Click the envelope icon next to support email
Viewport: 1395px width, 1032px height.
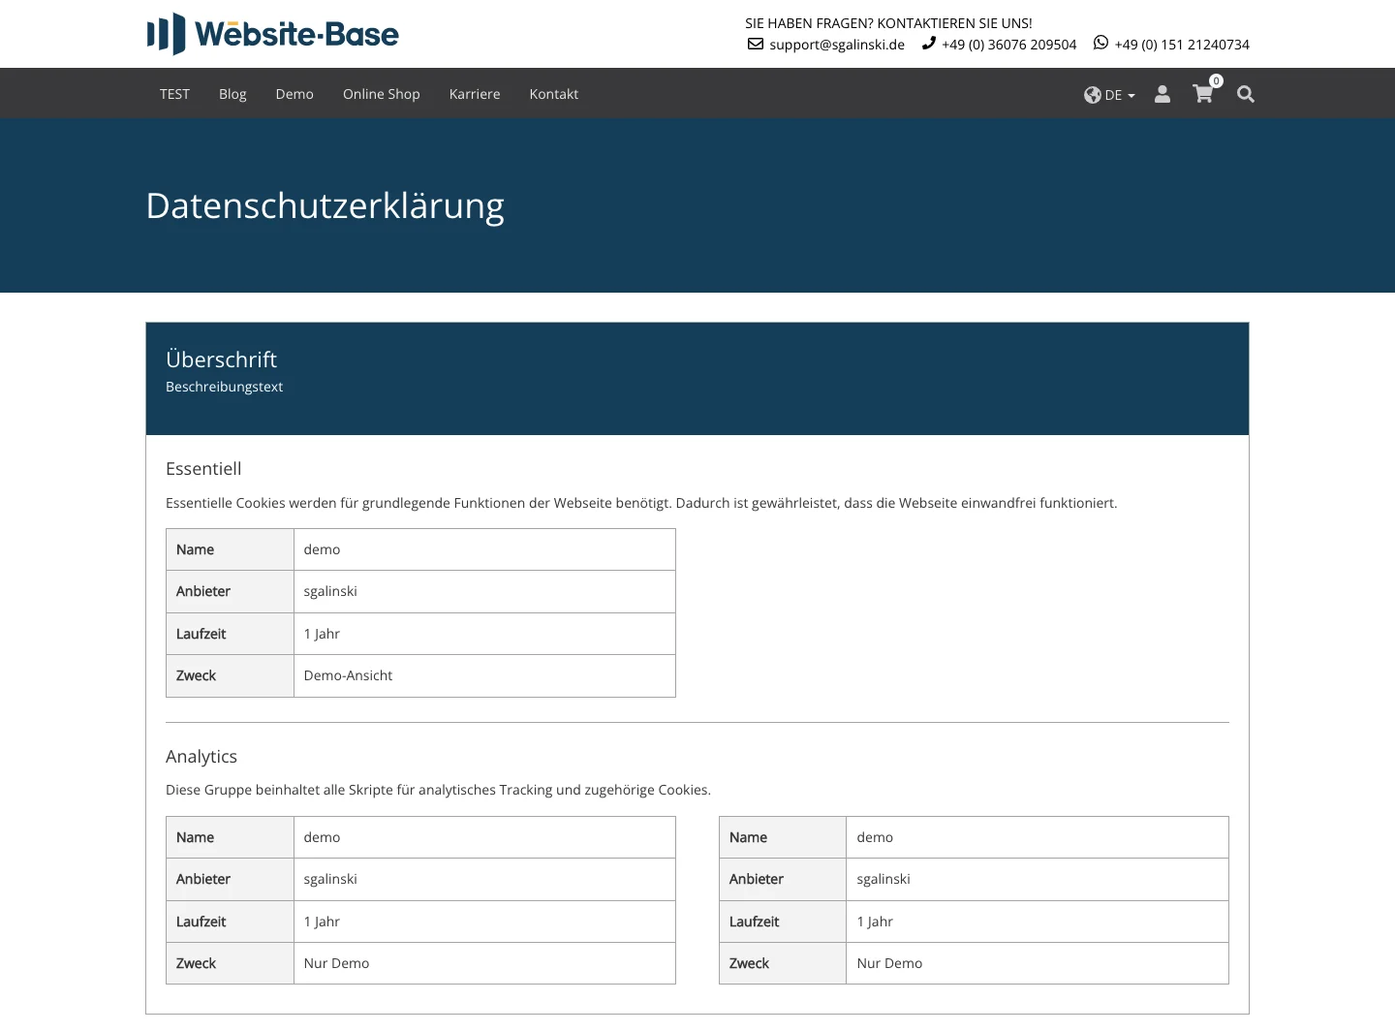(x=755, y=44)
